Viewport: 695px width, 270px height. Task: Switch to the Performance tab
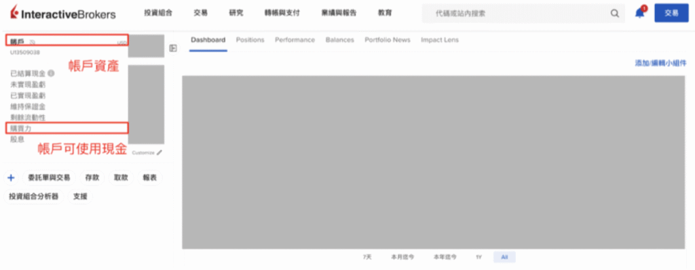click(x=295, y=40)
